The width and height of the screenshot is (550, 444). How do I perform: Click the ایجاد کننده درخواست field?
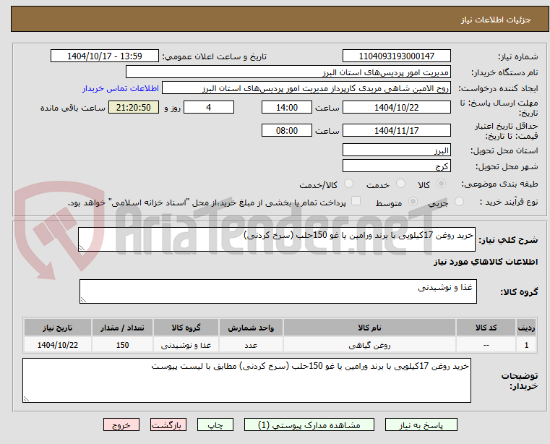(306, 88)
